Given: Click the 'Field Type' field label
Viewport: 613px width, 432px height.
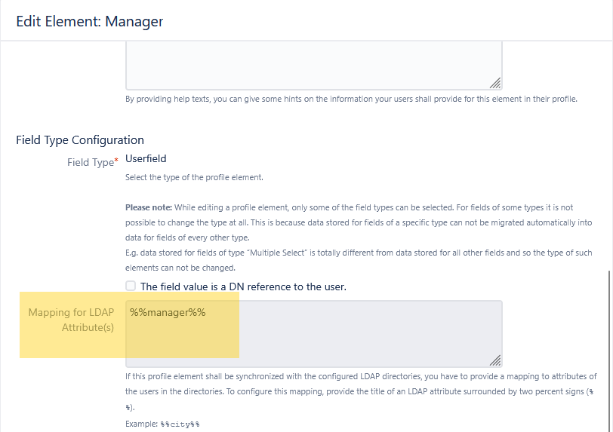Looking at the screenshot, I should pos(90,162).
